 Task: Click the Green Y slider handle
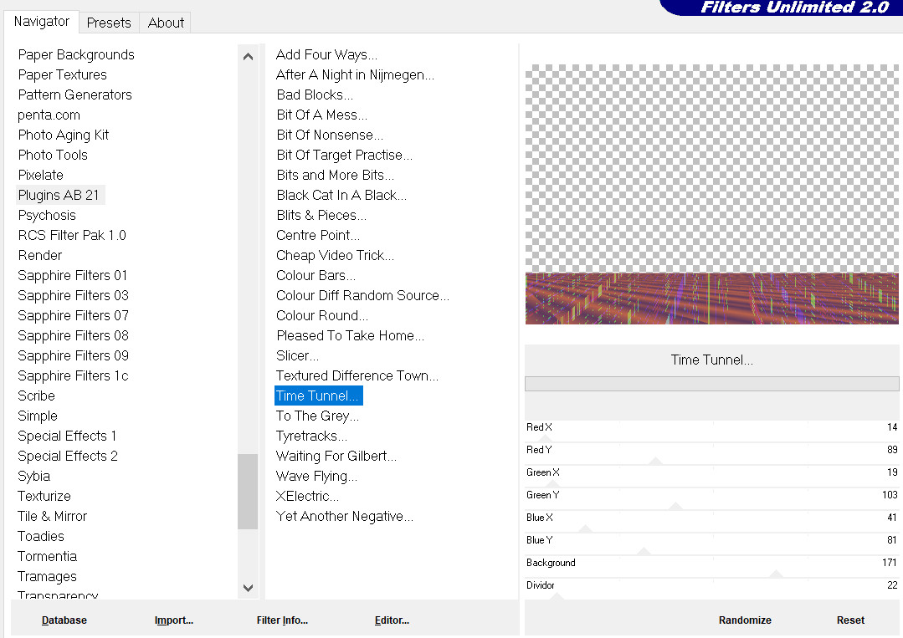[x=676, y=506]
